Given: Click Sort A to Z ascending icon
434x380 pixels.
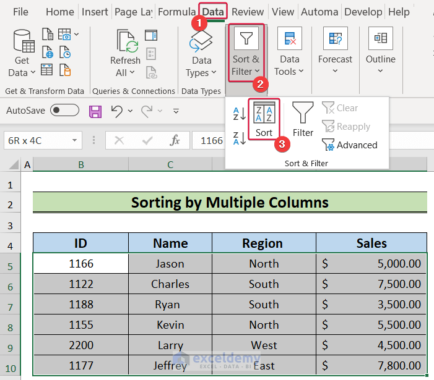Looking at the screenshot, I should click(x=239, y=114).
